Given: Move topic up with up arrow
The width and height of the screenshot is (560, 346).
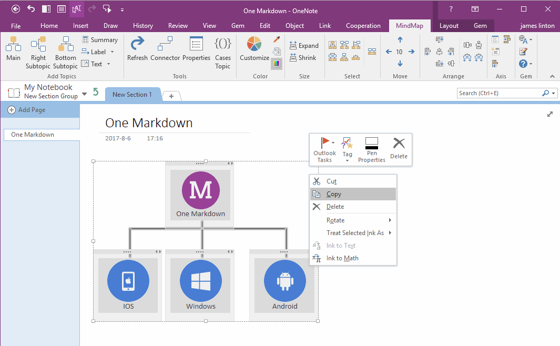Looking at the screenshot, I should point(400,39).
